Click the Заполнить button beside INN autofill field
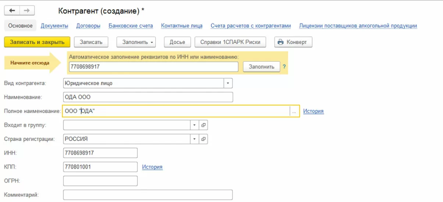Viewport: 443px width, 202px height. click(261, 67)
